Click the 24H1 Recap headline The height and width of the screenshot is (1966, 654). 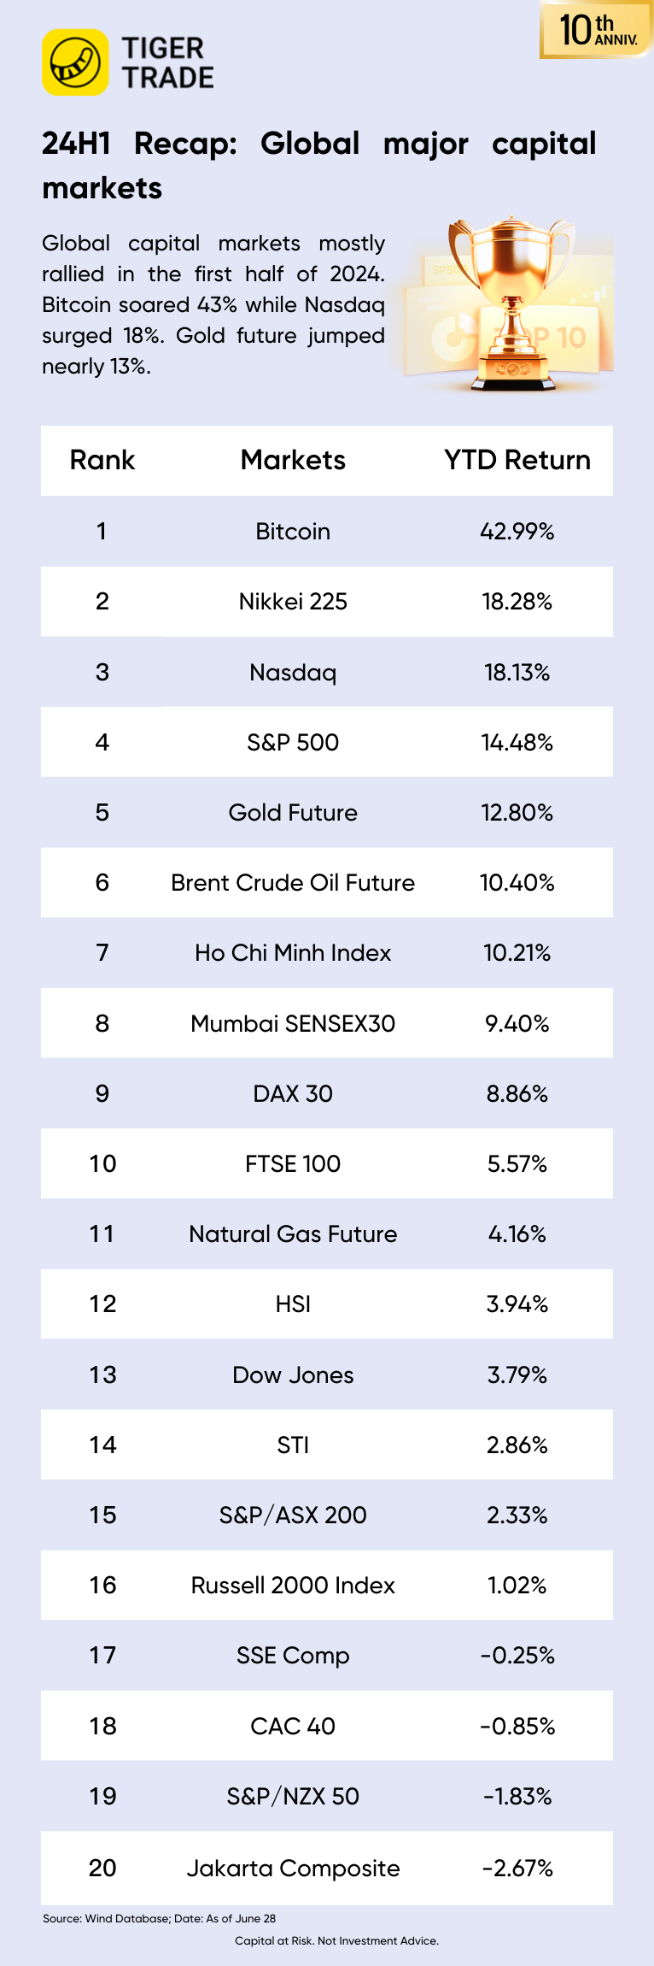318,165
